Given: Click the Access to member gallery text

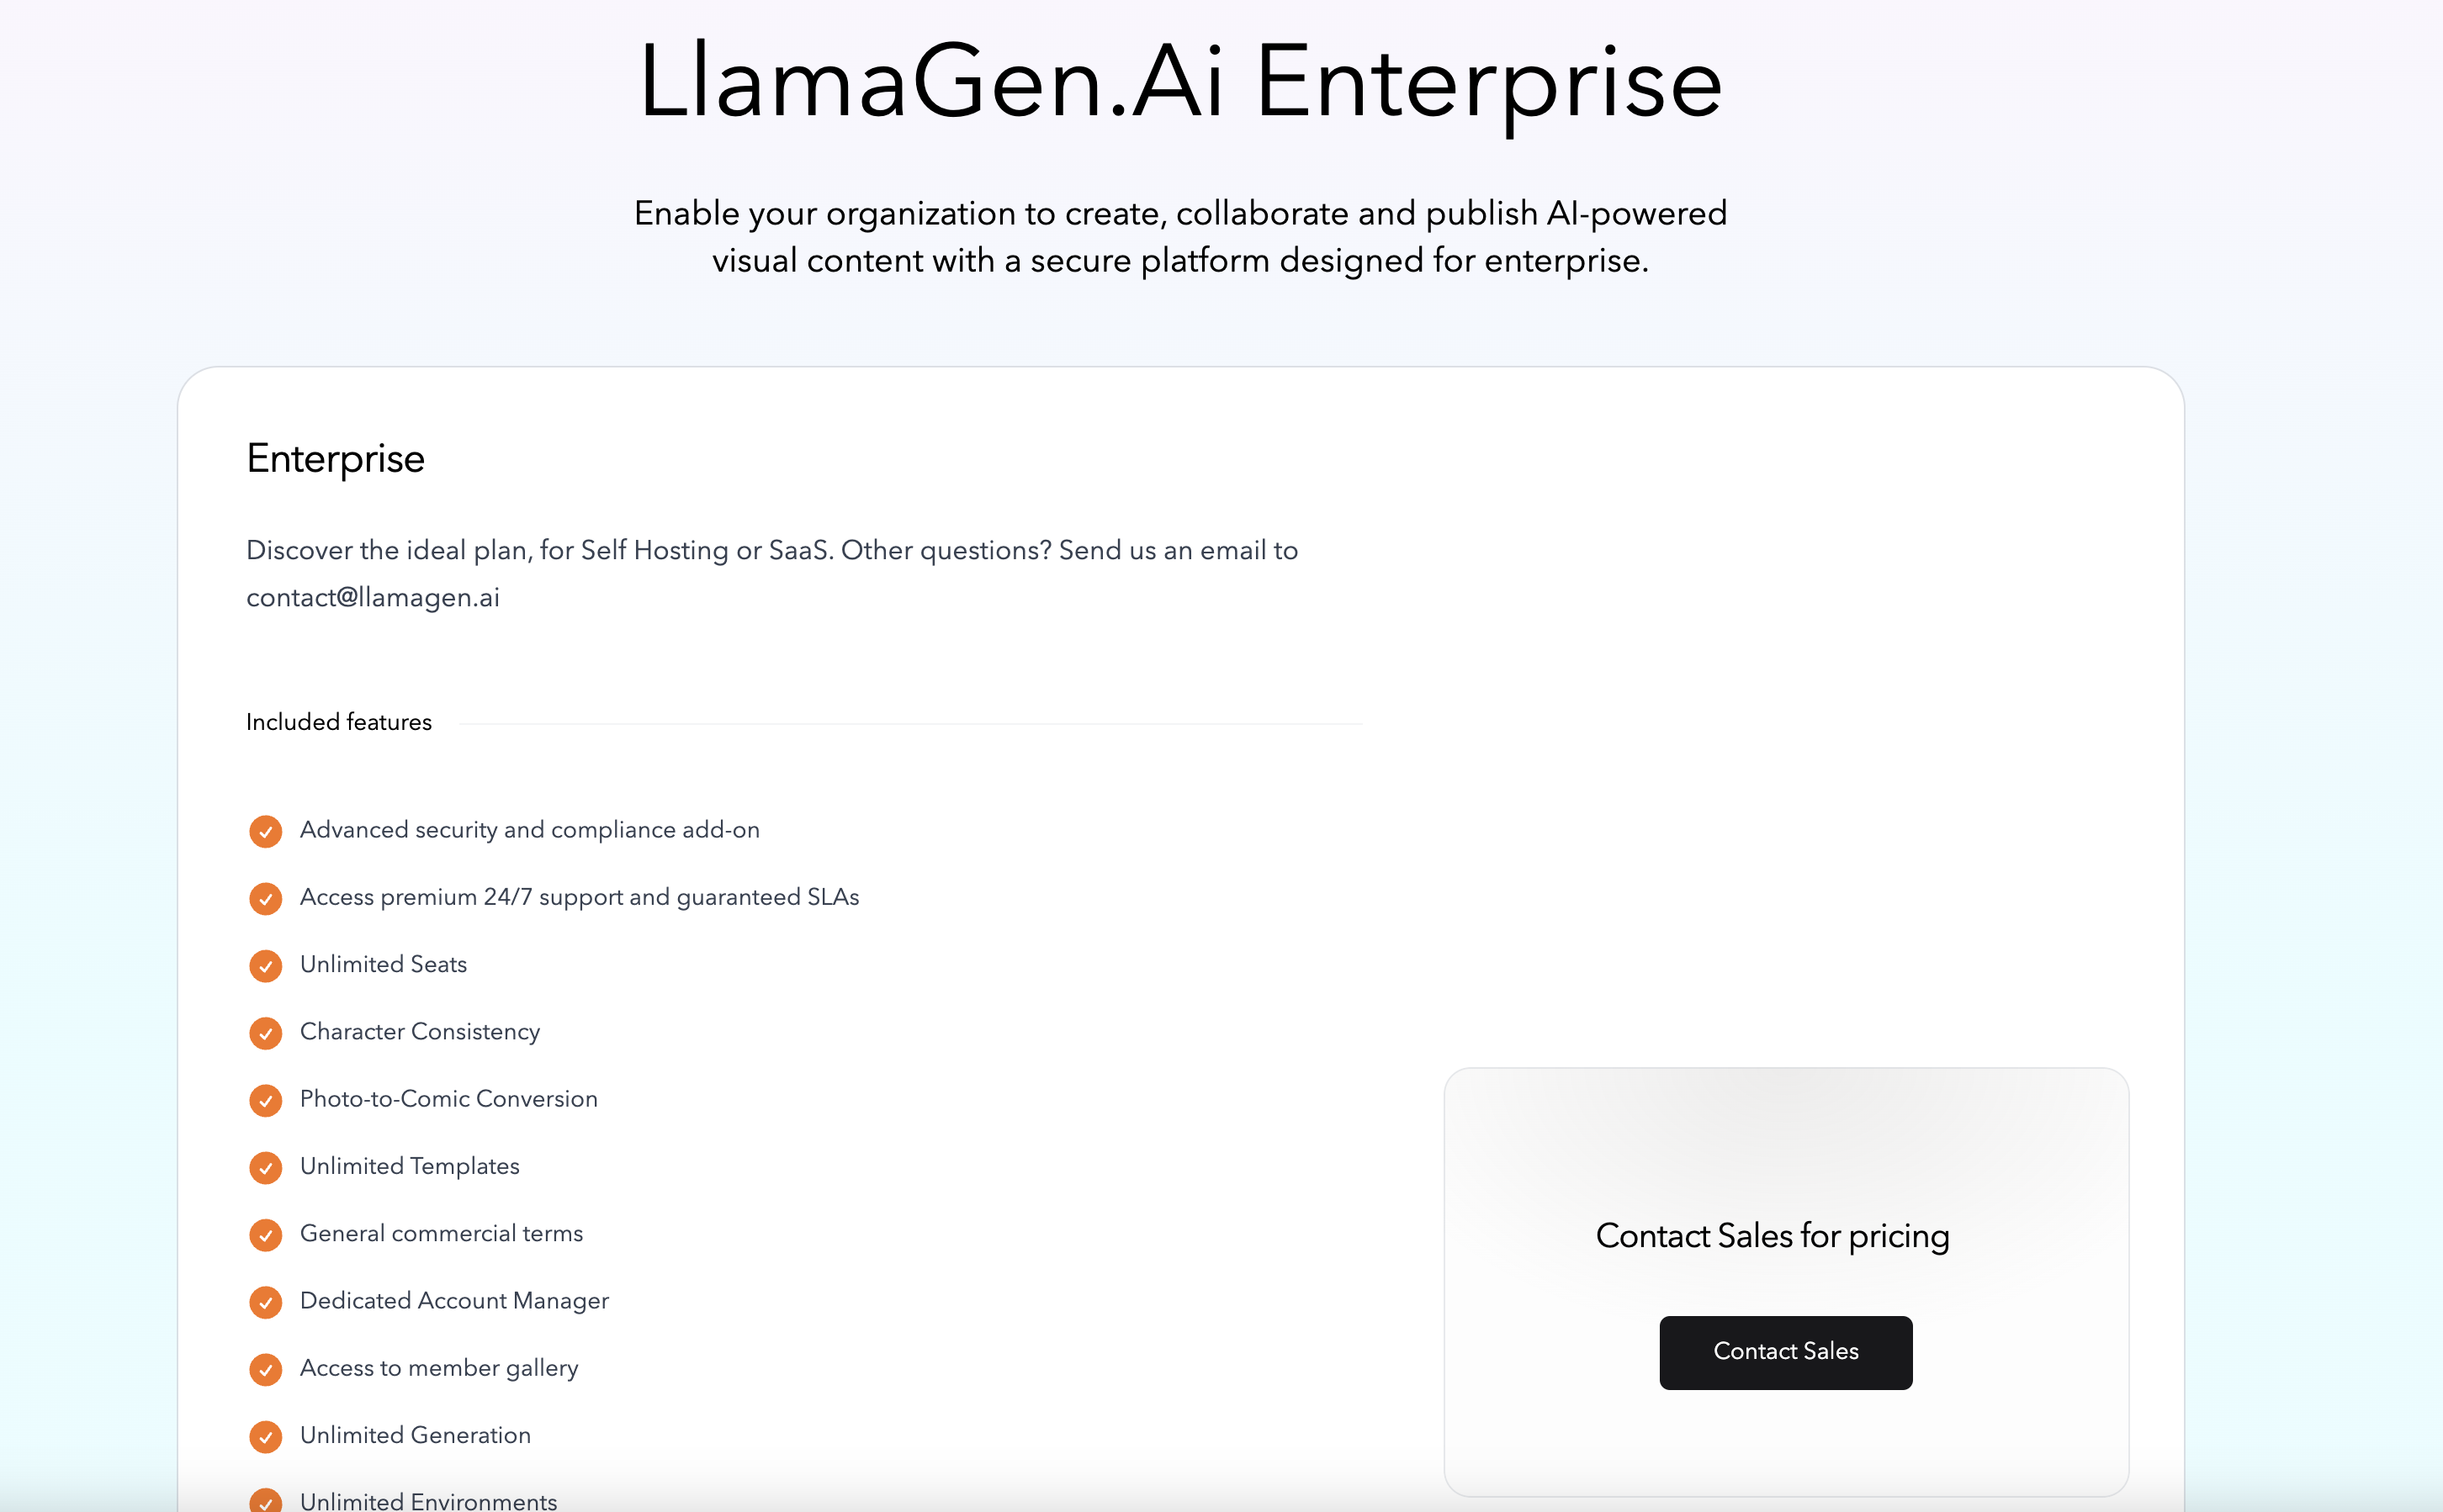Looking at the screenshot, I should tap(439, 1368).
